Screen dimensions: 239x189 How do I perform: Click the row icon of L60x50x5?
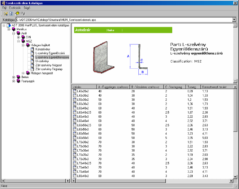[x=75, y=138]
